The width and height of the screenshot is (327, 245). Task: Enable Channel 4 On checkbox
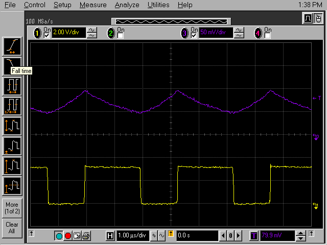[266, 36]
